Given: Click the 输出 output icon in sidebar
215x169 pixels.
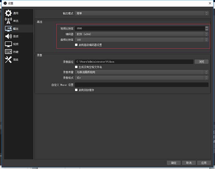Looking at the screenshot, I should (x=8, y=29).
